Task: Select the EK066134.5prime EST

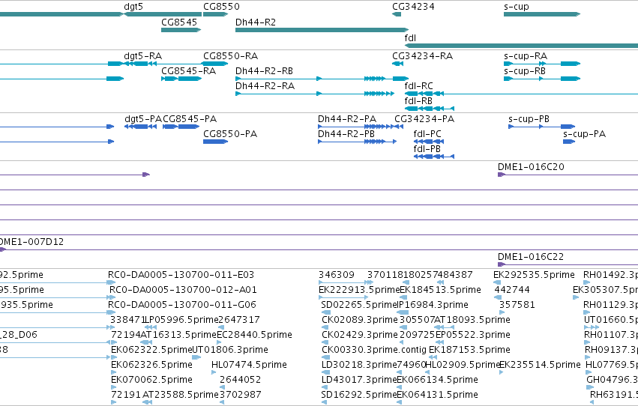Action: pyautogui.click(x=399, y=388)
